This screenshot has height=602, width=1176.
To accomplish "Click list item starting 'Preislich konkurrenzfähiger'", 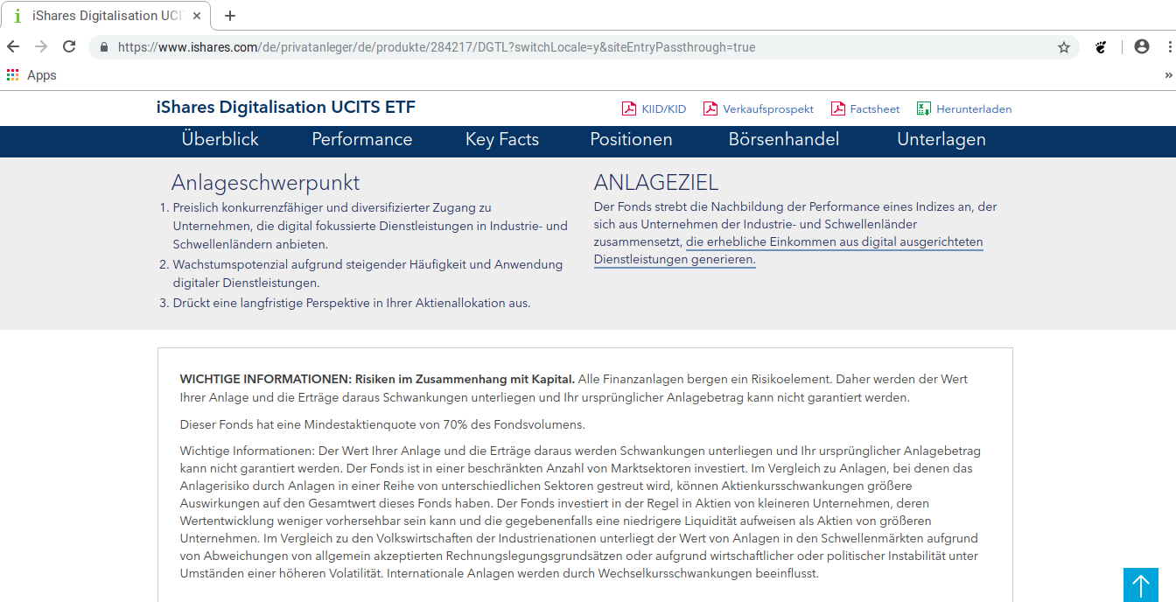I will pos(370,227).
